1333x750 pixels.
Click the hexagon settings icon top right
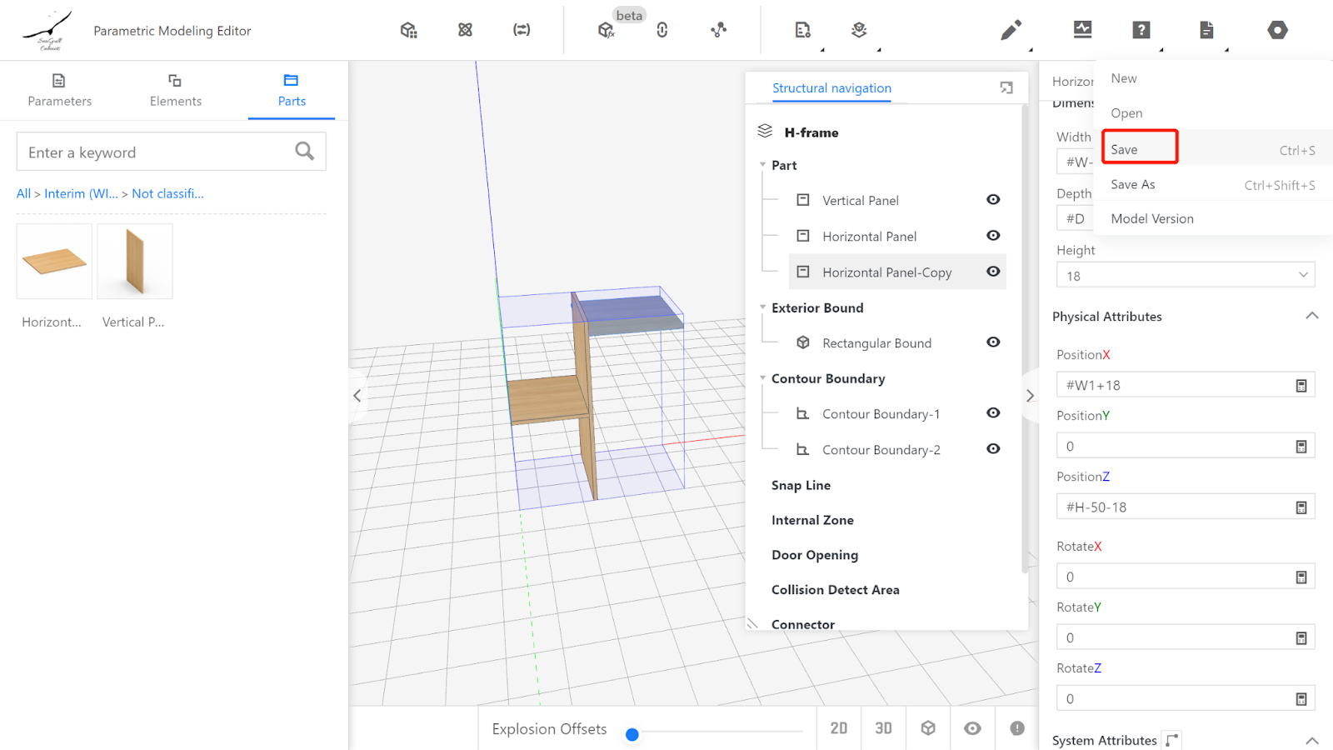click(1277, 31)
